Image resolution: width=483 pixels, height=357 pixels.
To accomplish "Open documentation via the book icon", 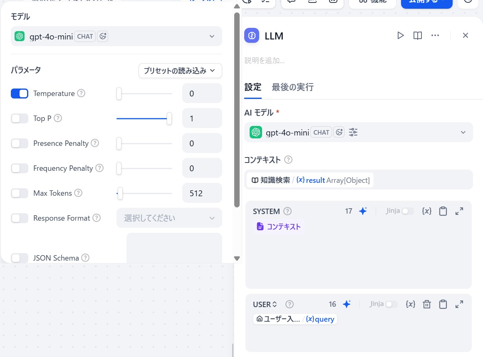I will pyautogui.click(x=417, y=35).
